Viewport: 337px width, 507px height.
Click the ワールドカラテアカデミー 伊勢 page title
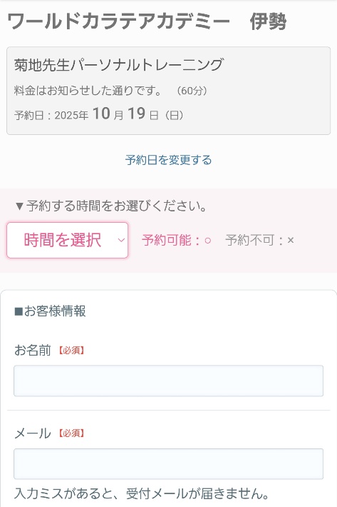tap(147, 21)
